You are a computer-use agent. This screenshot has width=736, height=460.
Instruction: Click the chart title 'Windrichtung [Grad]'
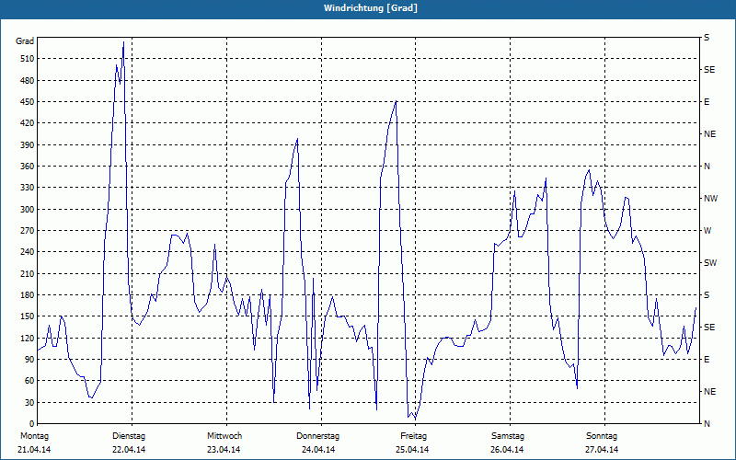(371, 8)
